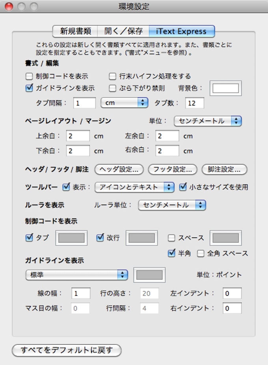The width and height of the screenshot is (268, 365).
Task: Enable the スペース control code checkbox
Action: [171, 238]
